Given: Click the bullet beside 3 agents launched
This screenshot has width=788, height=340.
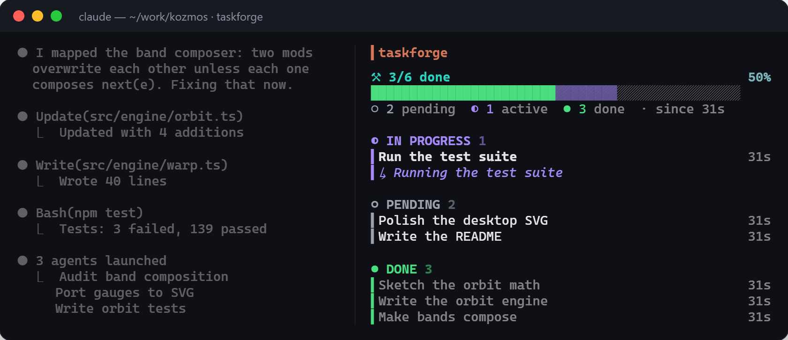Looking at the screenshot, I should [x=23, y=260].
